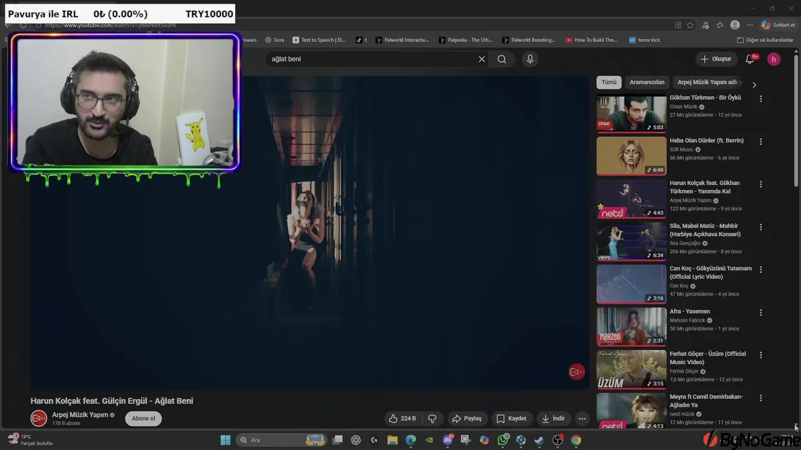This screenshot has width=801, height=450.
Task: Download the video with İndir
Action: coord(553,419)
